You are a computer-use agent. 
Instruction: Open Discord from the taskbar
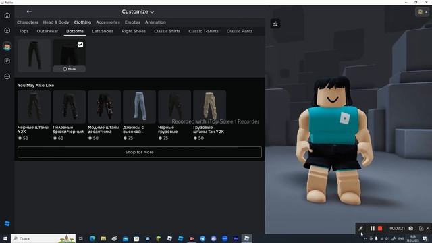pyautogui.click(x=213, y=238)
